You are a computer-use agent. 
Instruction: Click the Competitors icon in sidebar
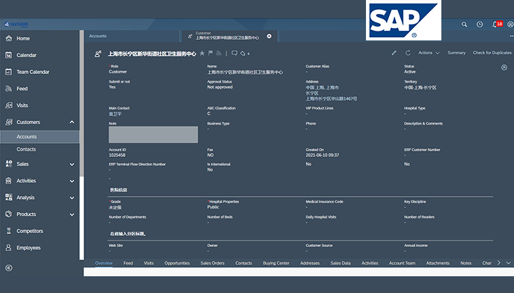click(9, 231)
